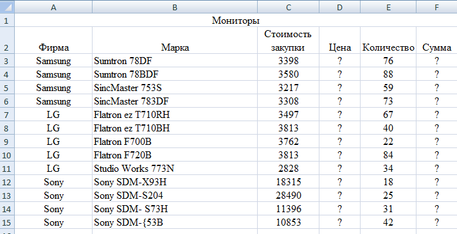The height and width of the screenshot is (234, 457).
Task: Select row 2 header
Action: pos(7,40)
